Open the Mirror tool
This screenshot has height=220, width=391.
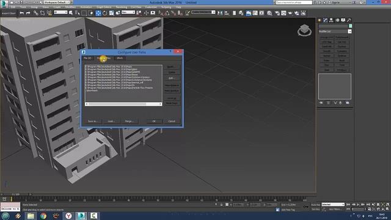pos(220,13)
